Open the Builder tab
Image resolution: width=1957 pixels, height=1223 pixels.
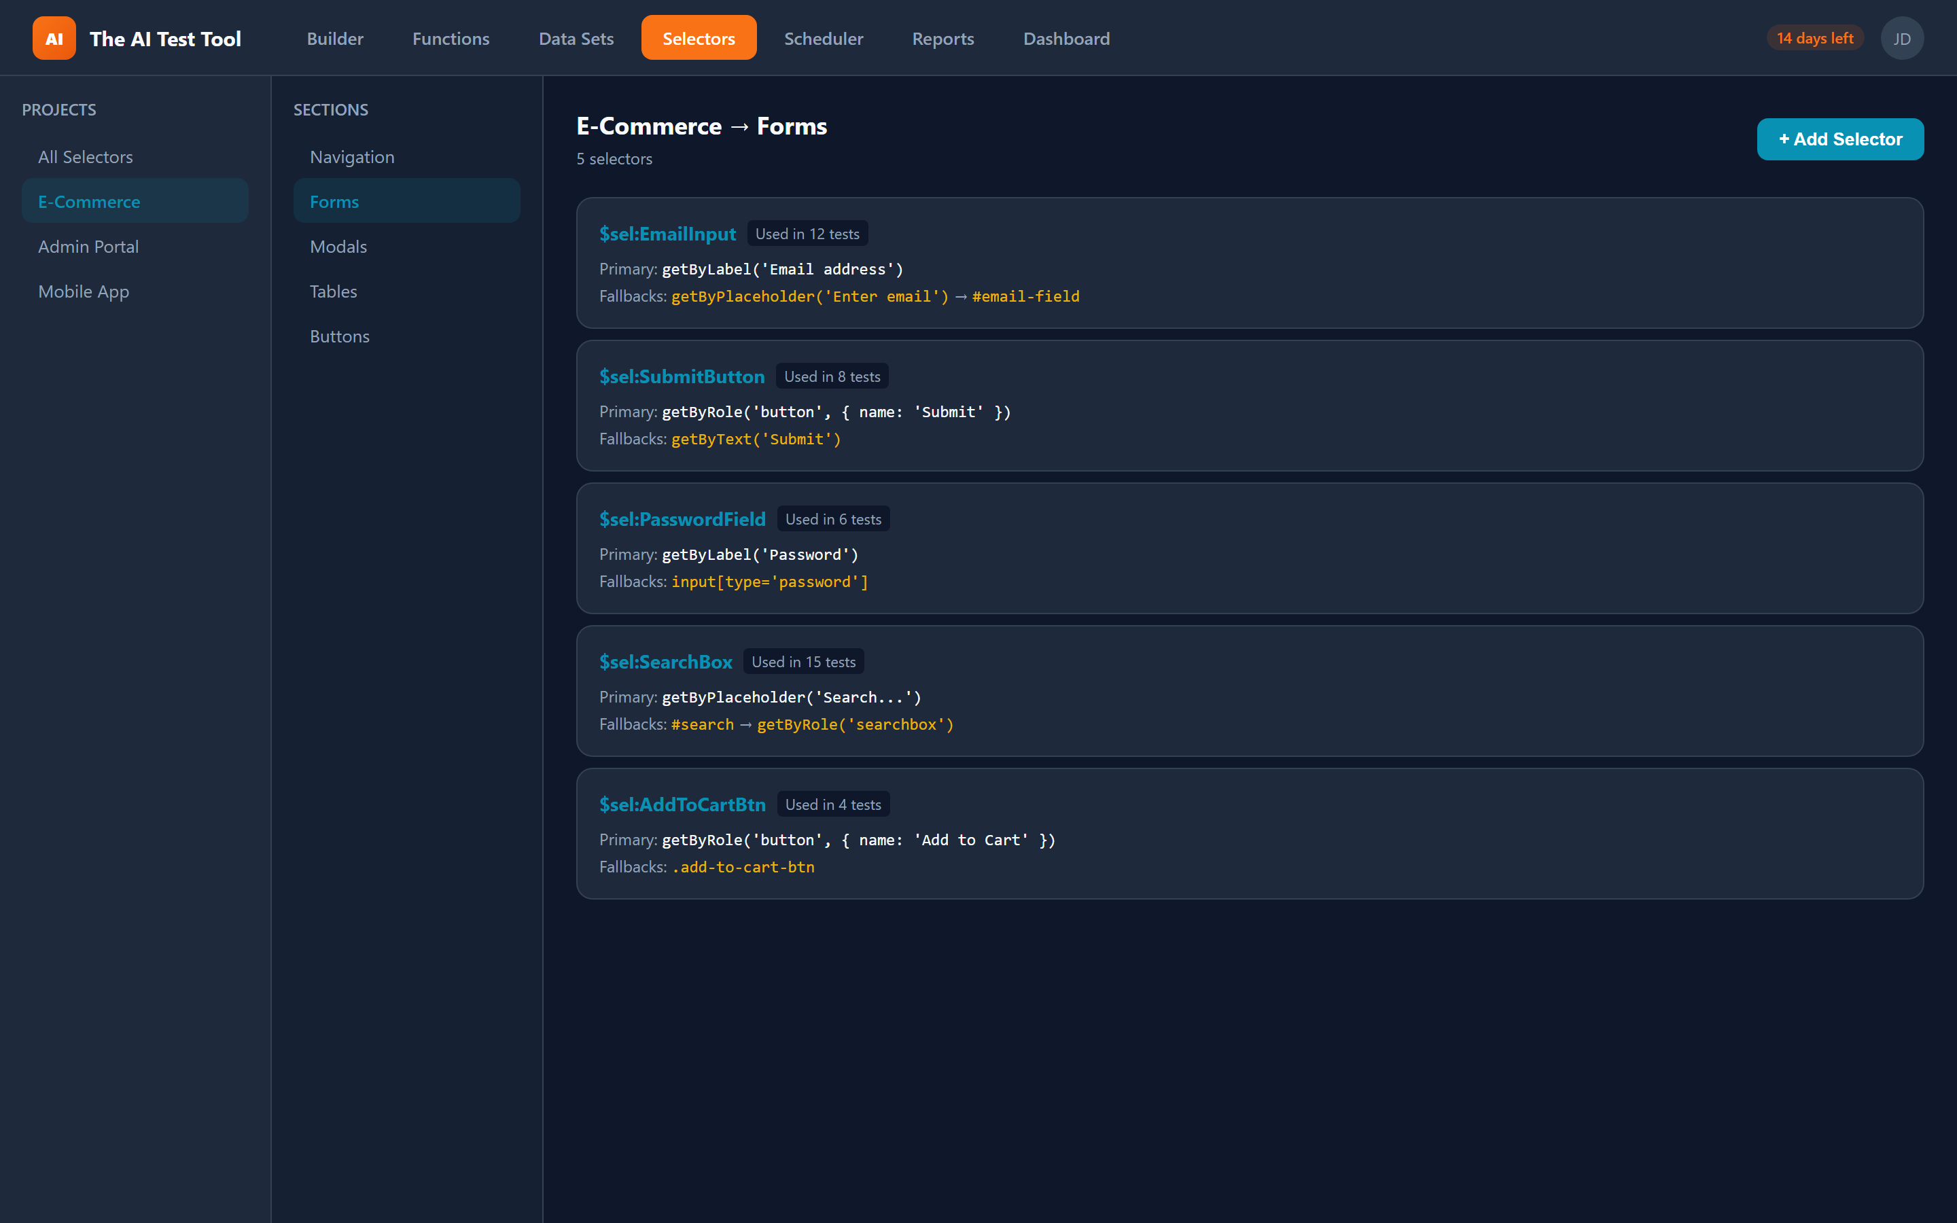[x=335, y=38]
